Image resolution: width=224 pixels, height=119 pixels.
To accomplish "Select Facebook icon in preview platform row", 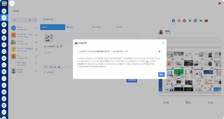I will (173, 21).
